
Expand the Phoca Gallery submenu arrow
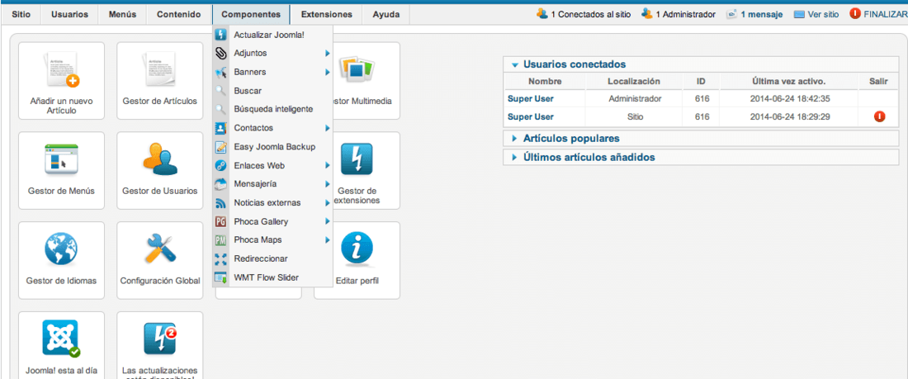[327, 221]
